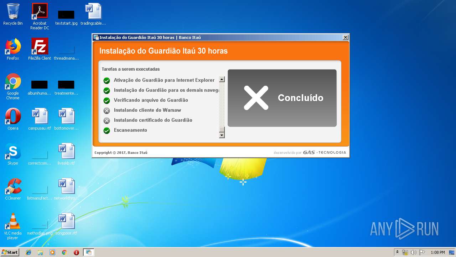Open Opera from the taskbar
This screenshot has width=456, height=257.
tap(76, 252)
